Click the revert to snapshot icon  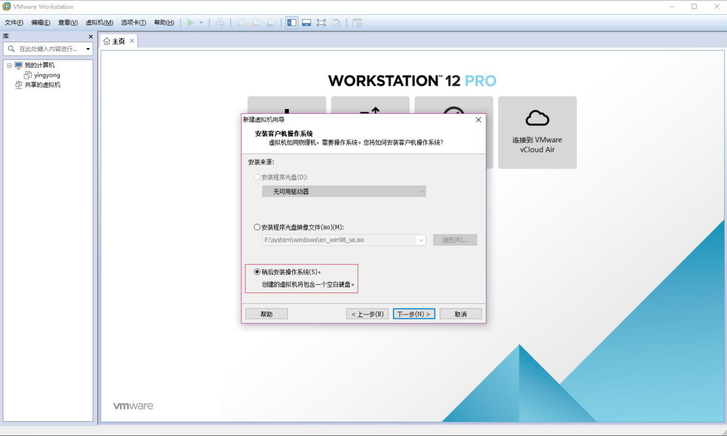[x=256, y=22]
